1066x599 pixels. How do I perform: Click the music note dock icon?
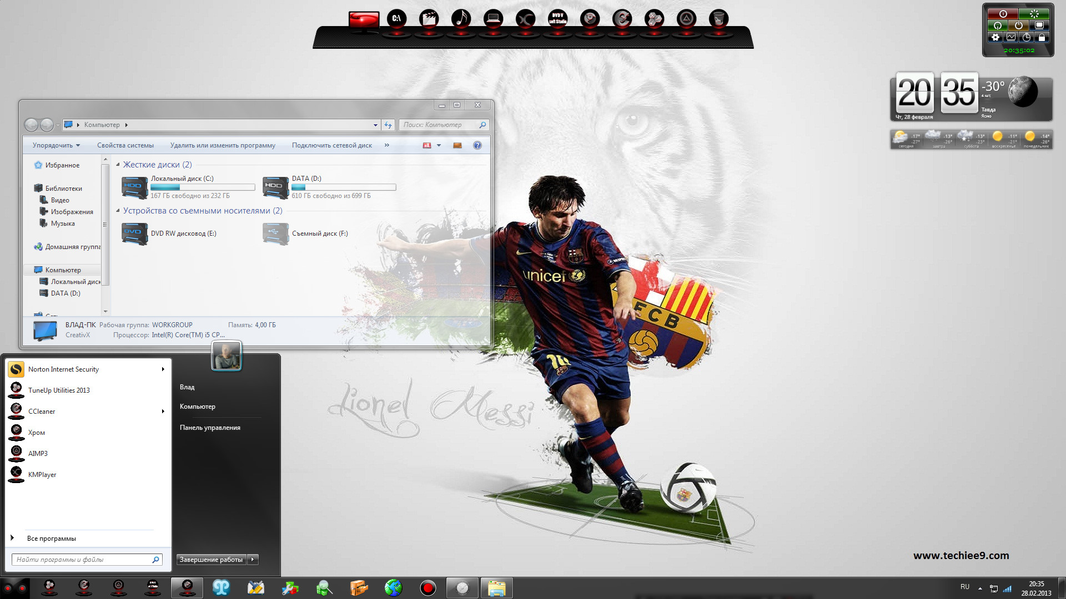(461, 19)
